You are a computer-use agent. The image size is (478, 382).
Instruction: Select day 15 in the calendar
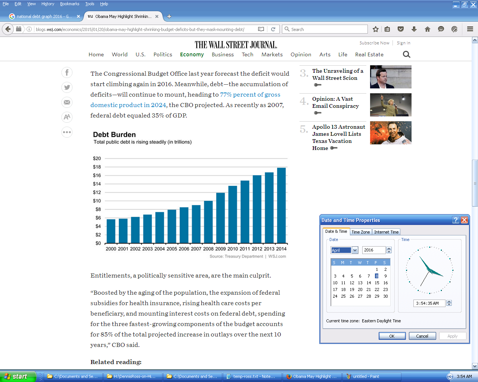[377, 283]
